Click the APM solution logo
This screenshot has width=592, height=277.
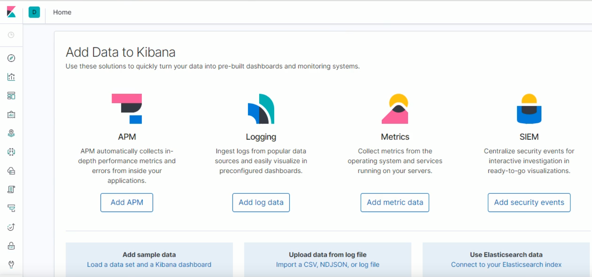(x=127, y=109)
